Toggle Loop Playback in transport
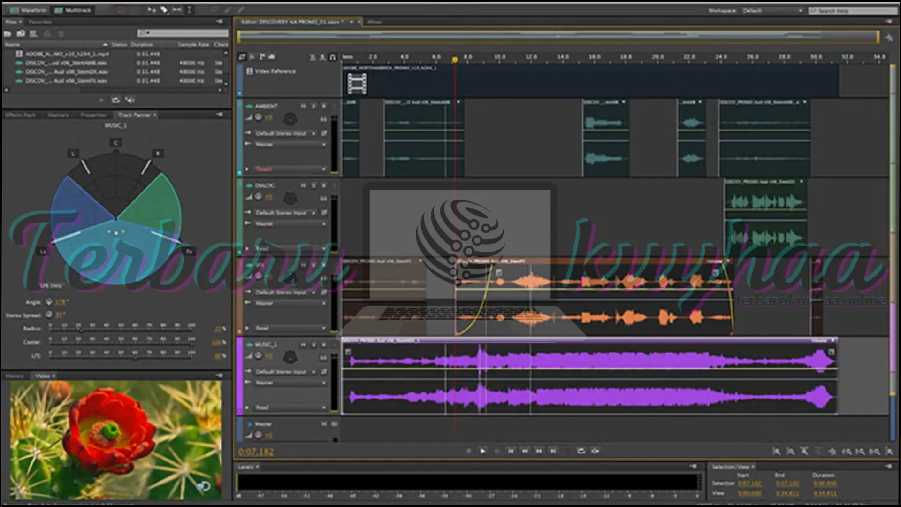The height and width of the screenshot is (507, 901). click(x=581, y=451)
